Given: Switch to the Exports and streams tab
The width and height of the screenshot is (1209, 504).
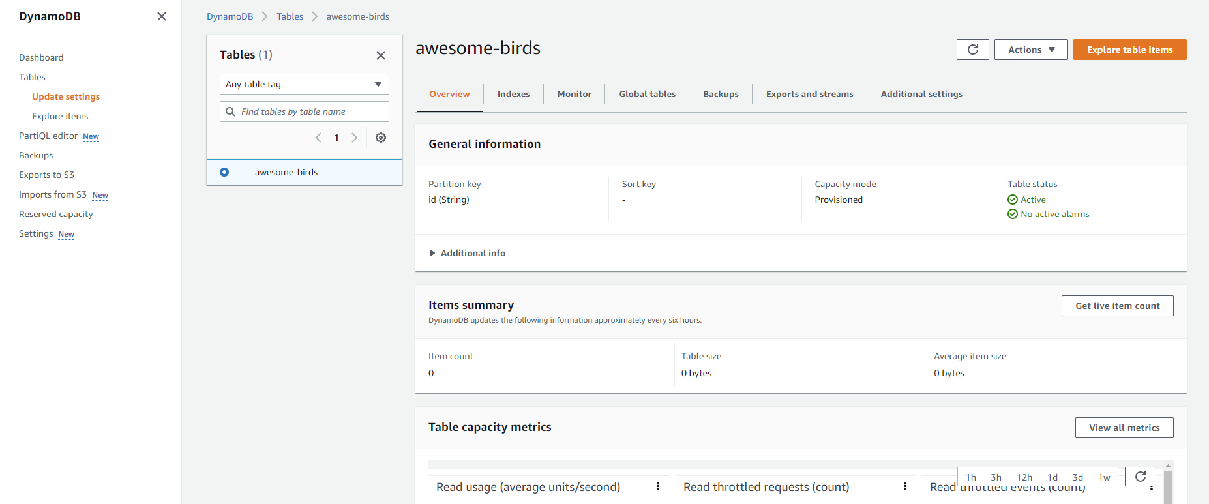Looking at the screenshot, I should (x=809, y=94).
